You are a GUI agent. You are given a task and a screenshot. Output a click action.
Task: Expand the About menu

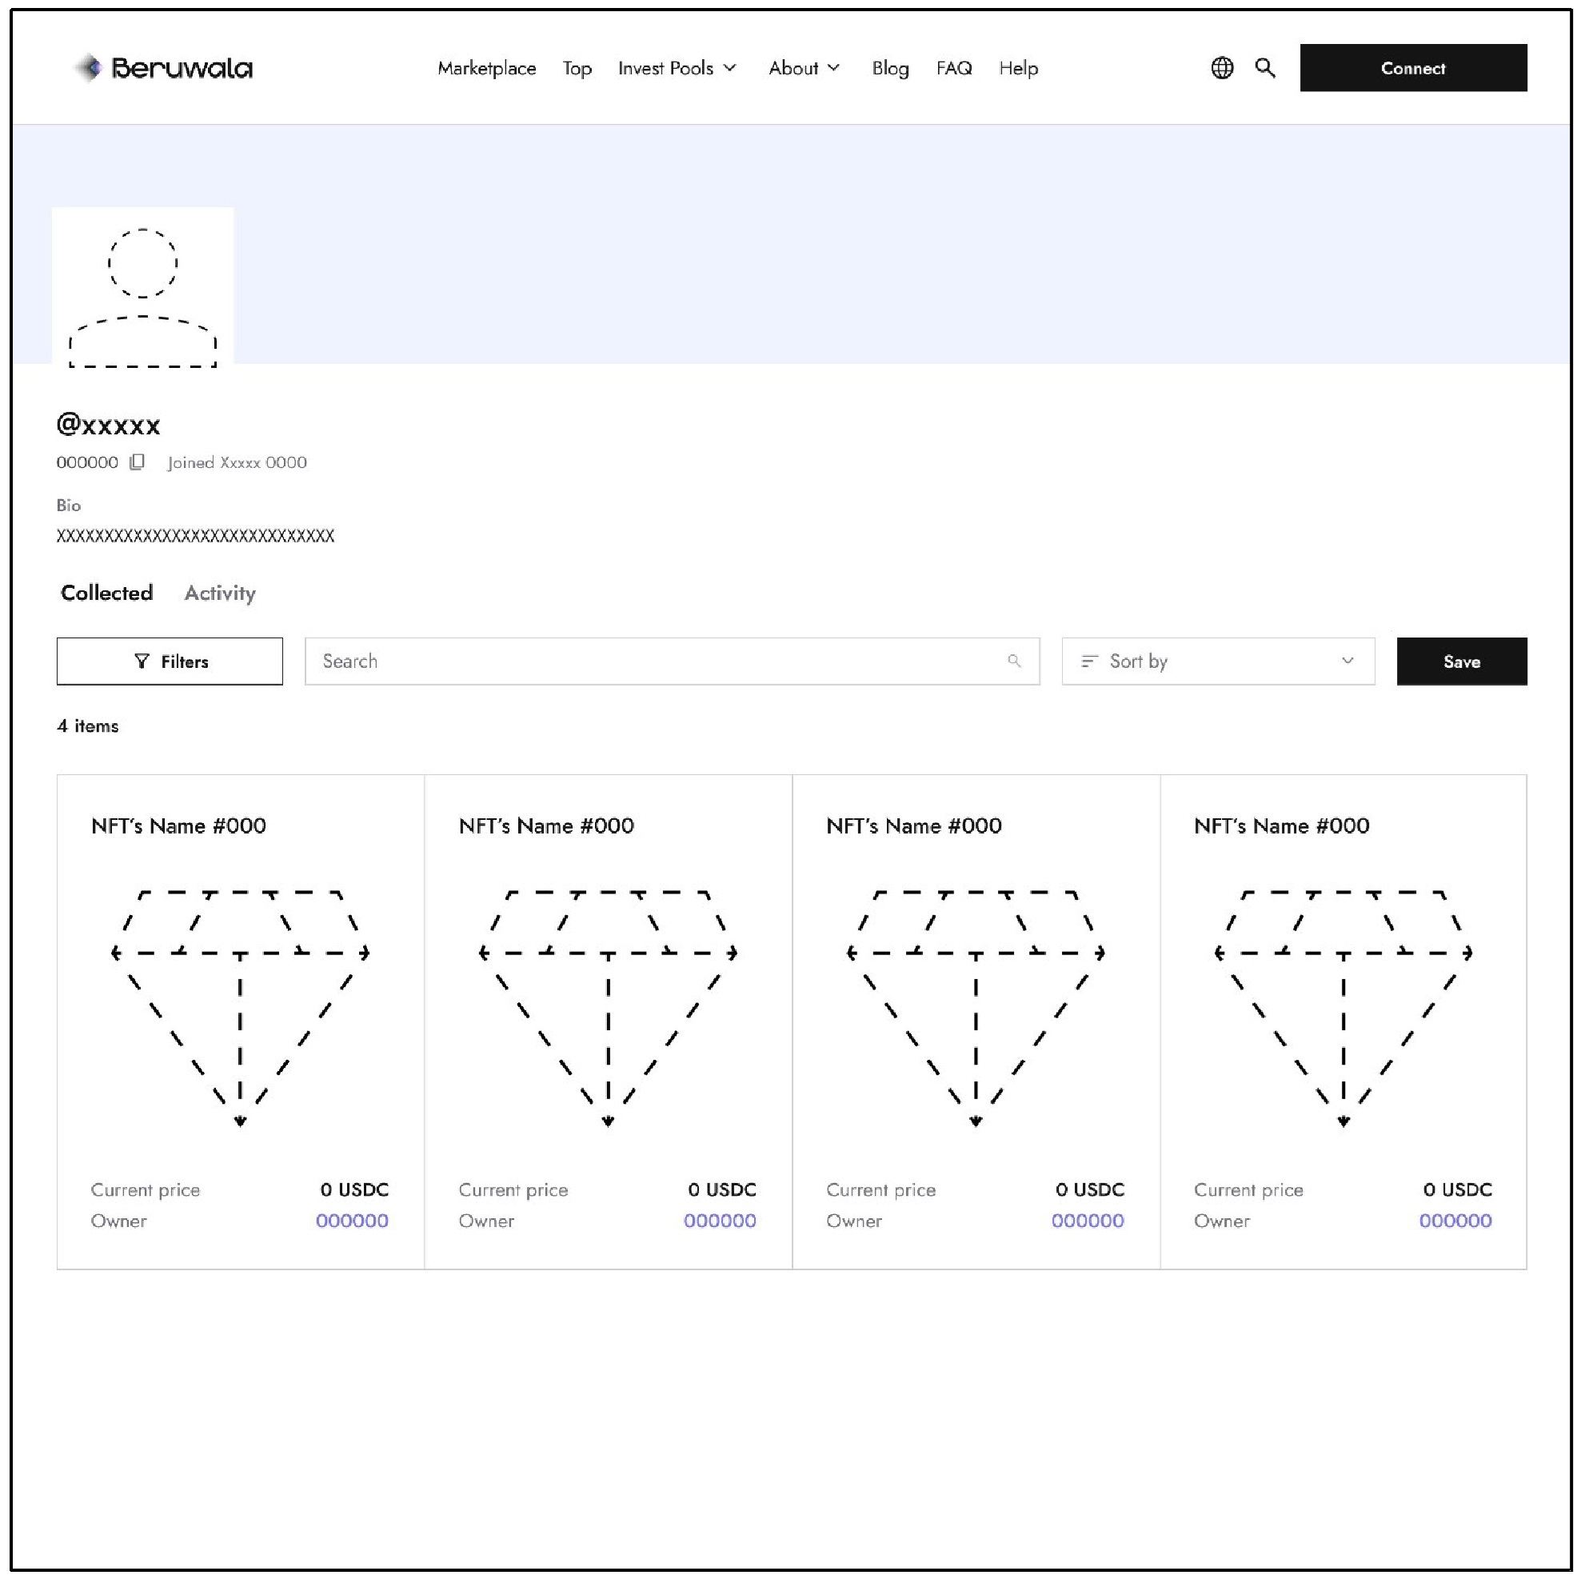point(804,68)
